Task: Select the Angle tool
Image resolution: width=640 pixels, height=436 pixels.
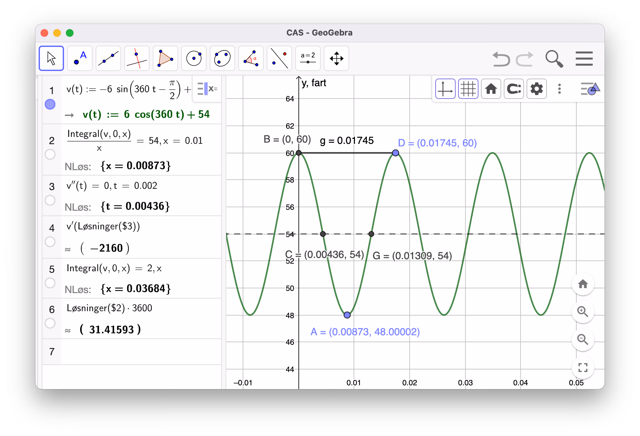Action: click(x=251, y=58)
